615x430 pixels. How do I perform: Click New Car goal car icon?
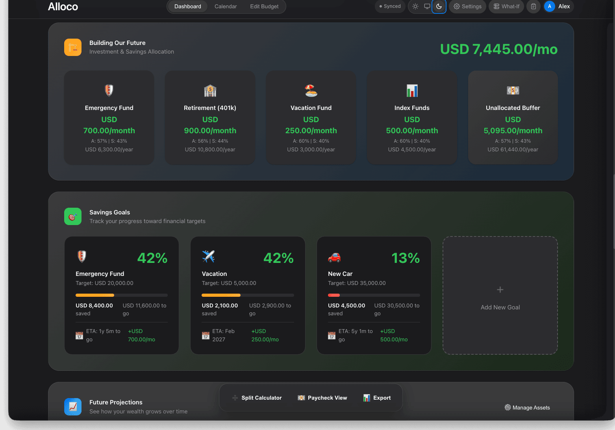[334, 257]
